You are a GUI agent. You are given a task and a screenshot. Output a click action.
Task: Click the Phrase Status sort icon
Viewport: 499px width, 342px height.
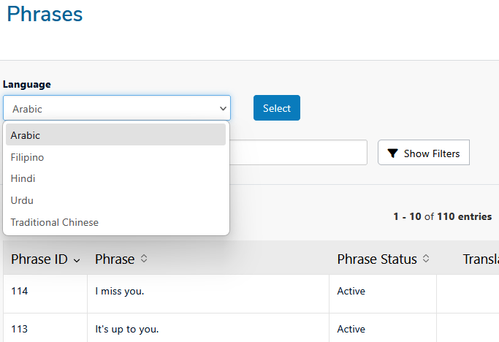click(x=427, y=259)
